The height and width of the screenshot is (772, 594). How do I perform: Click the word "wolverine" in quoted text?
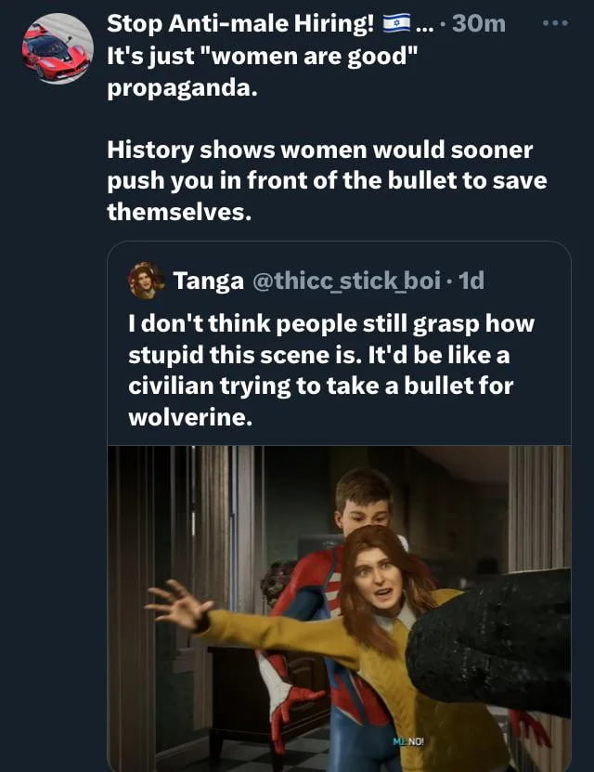click(x=189, y=416)
